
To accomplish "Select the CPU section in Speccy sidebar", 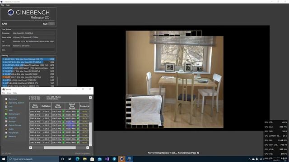I will (x=10, y=107).
